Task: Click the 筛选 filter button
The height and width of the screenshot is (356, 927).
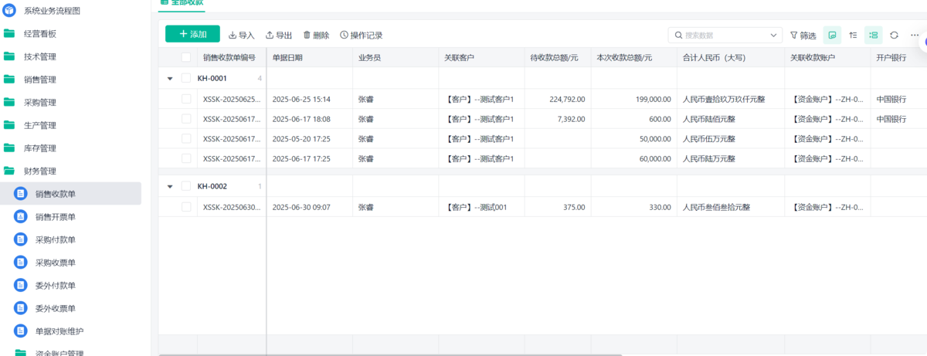Action: pos(803,35)
